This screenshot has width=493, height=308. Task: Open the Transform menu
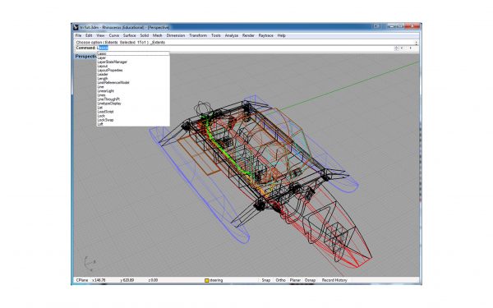point(198,35)
